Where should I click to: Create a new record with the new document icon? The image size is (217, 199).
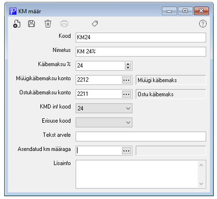click(17, 24)
